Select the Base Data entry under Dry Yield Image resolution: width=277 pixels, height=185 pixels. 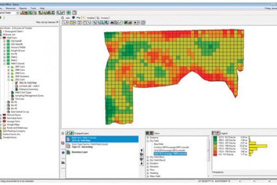[159, 144]
